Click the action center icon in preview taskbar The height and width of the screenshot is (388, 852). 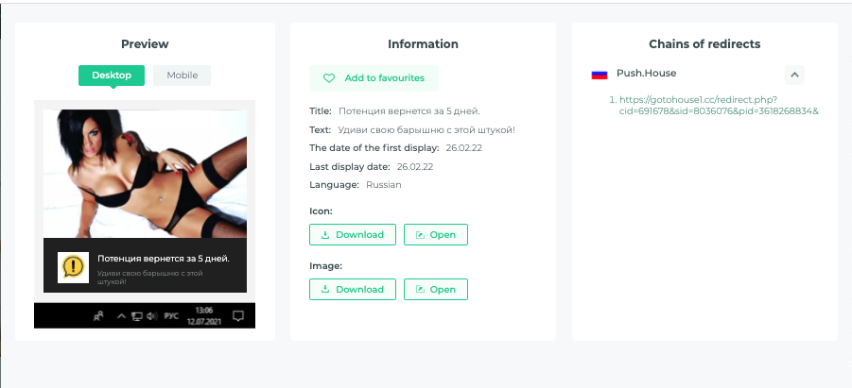pos(238,316)
